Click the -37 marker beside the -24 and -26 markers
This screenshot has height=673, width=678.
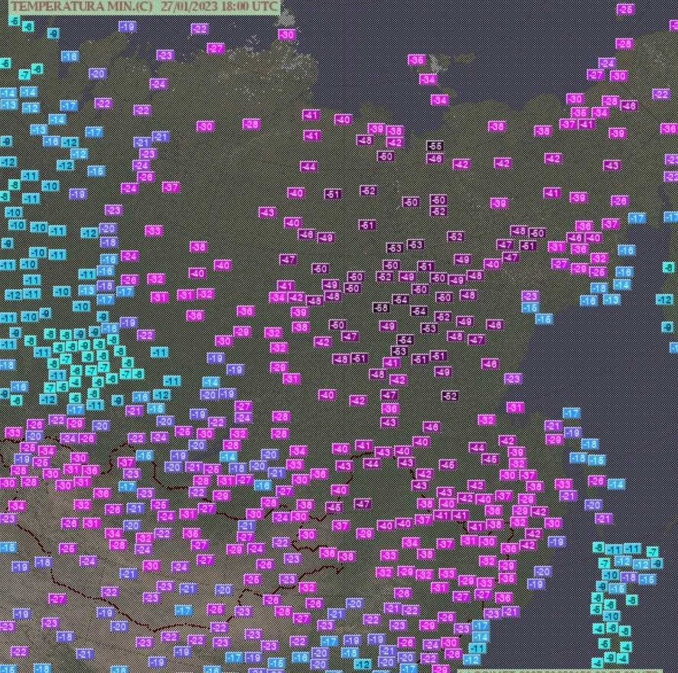[x=170, y=187]
